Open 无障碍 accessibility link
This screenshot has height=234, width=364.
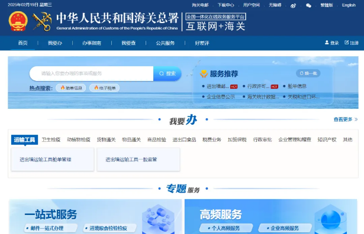coord(275,5)
